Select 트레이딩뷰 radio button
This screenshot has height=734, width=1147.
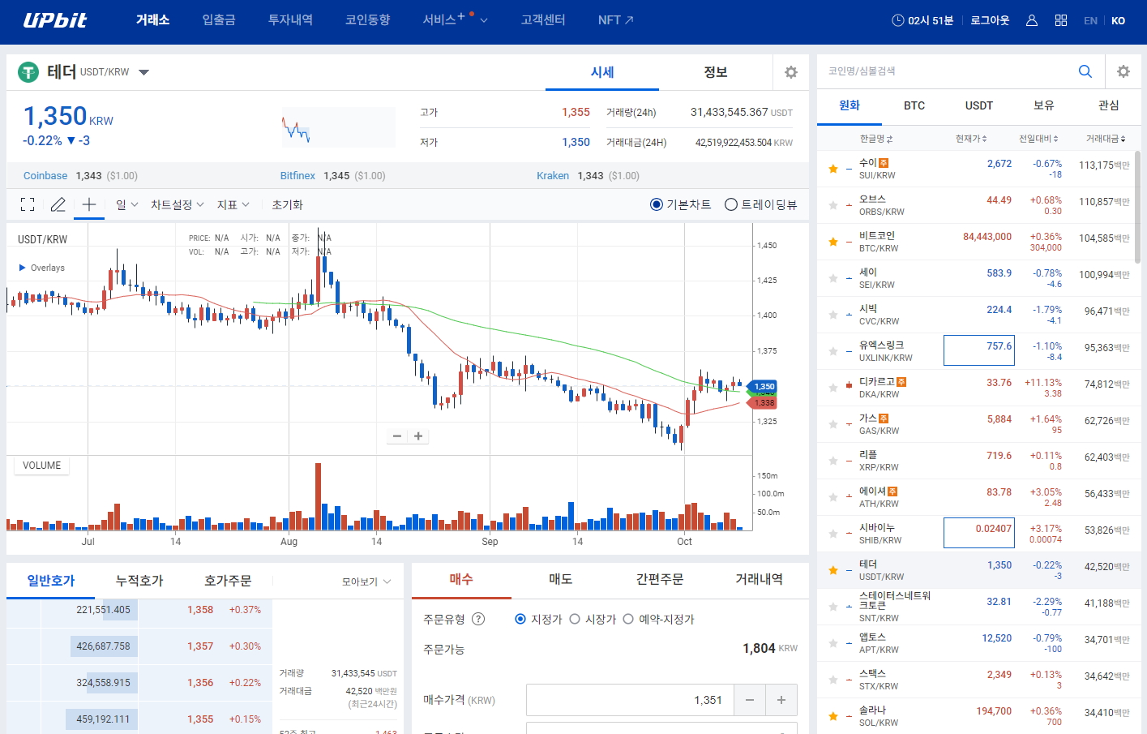(x=731, y=204)
